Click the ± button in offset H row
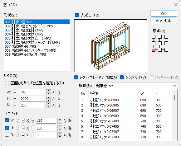This screenshot has height=146, width=181. (x=33, y=128)
